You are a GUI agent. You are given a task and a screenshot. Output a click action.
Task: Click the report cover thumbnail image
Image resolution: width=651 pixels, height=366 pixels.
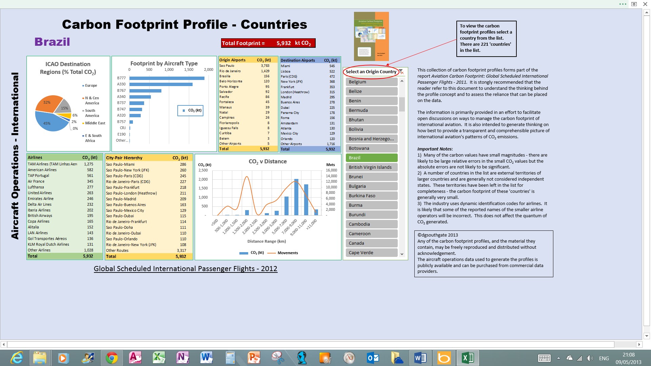coord(371,36)
